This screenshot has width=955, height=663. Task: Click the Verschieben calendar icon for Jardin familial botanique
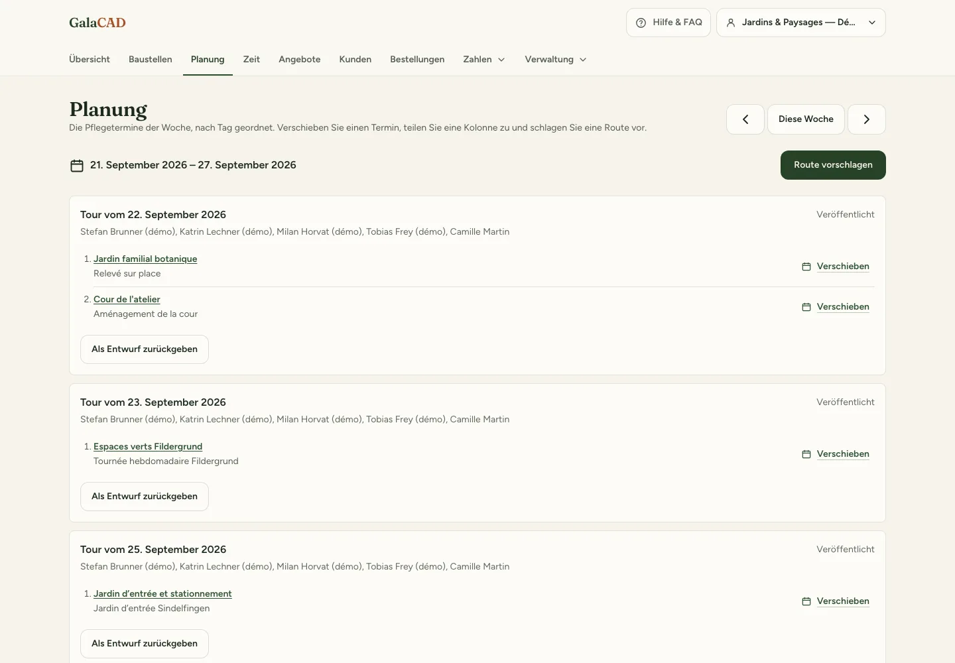click(806, 267)
